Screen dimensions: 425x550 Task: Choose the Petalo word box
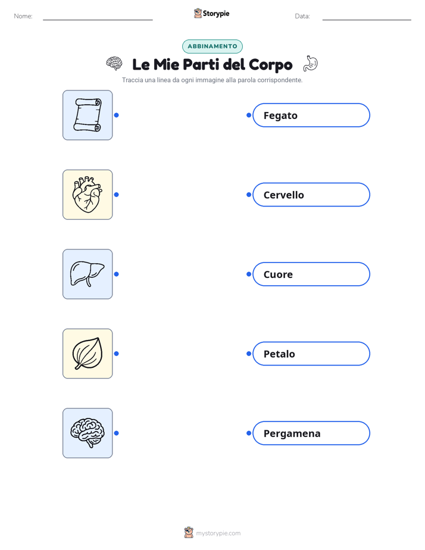point(311,354)
